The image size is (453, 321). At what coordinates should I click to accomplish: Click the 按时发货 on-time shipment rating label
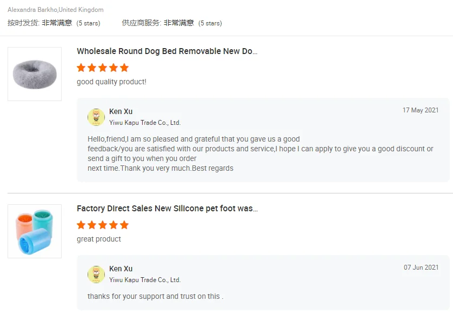(x=23, y=23)
